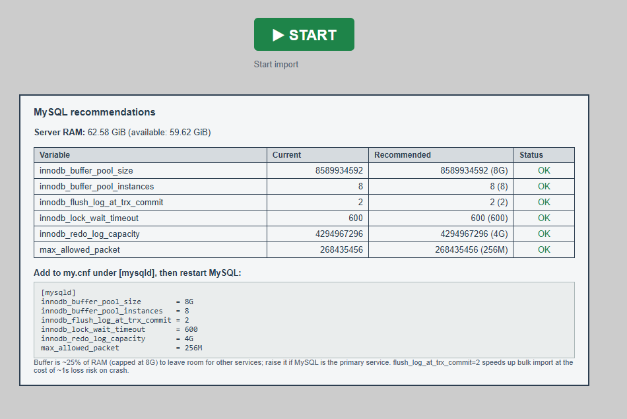Select the innodb_buffer_pool_size variable cell
627x419 pixels.
point(150,171)
